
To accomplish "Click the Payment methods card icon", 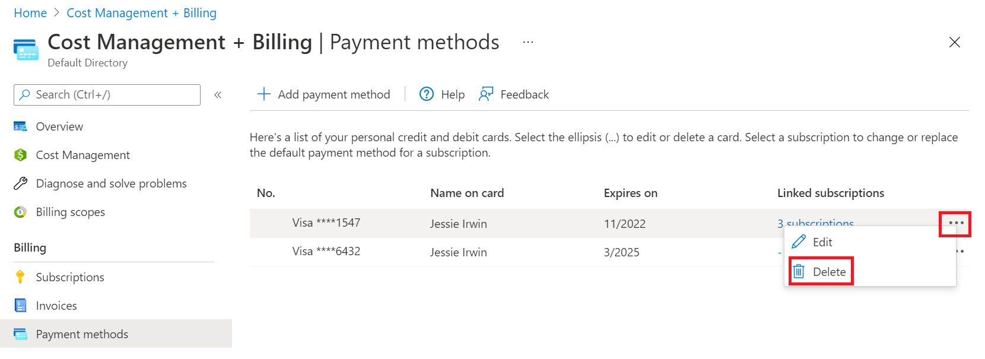I will click(x=21, y=333).
